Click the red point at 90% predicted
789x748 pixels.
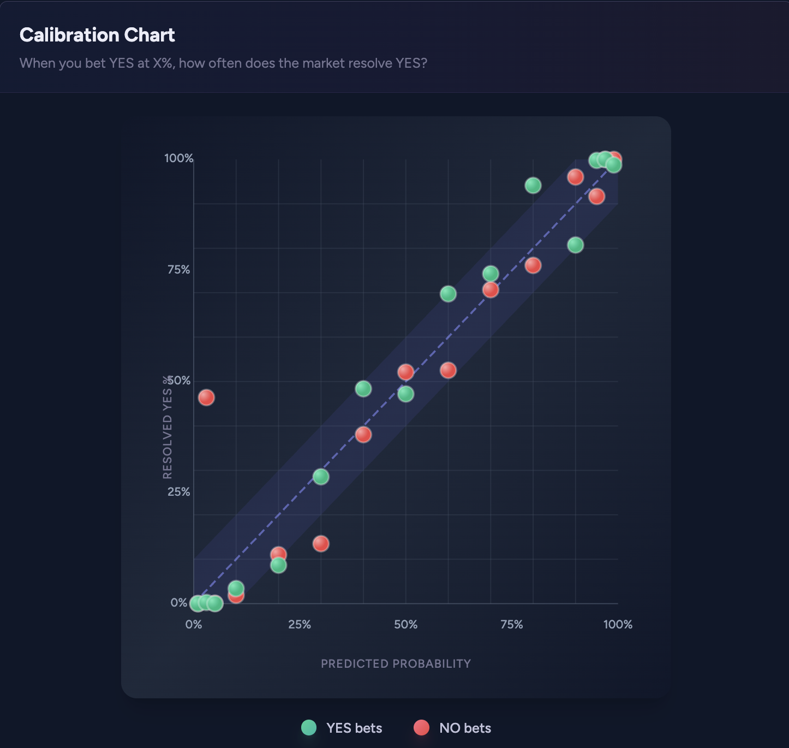(x=575, y=177)
